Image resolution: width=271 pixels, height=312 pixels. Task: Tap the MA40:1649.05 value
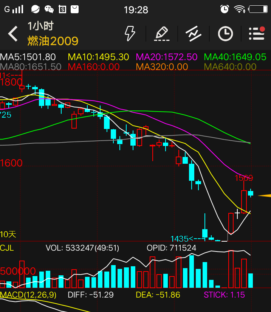(x=235, y=57)
